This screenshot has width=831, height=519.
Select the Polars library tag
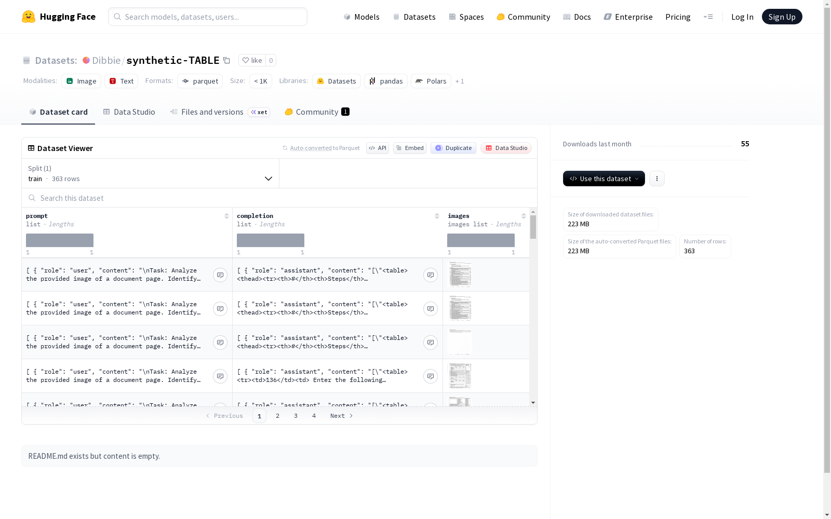[x=431, y=81]
